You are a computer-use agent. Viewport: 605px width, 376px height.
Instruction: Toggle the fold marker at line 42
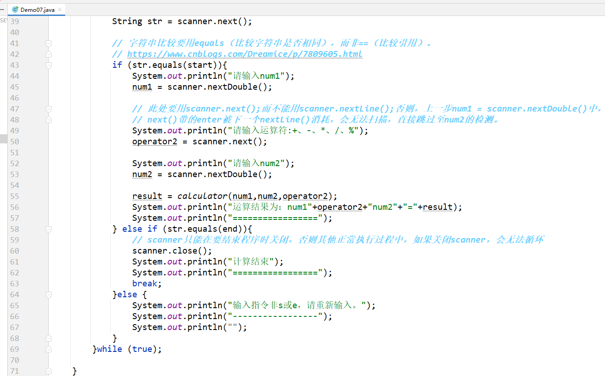click(x=48, y=54)
